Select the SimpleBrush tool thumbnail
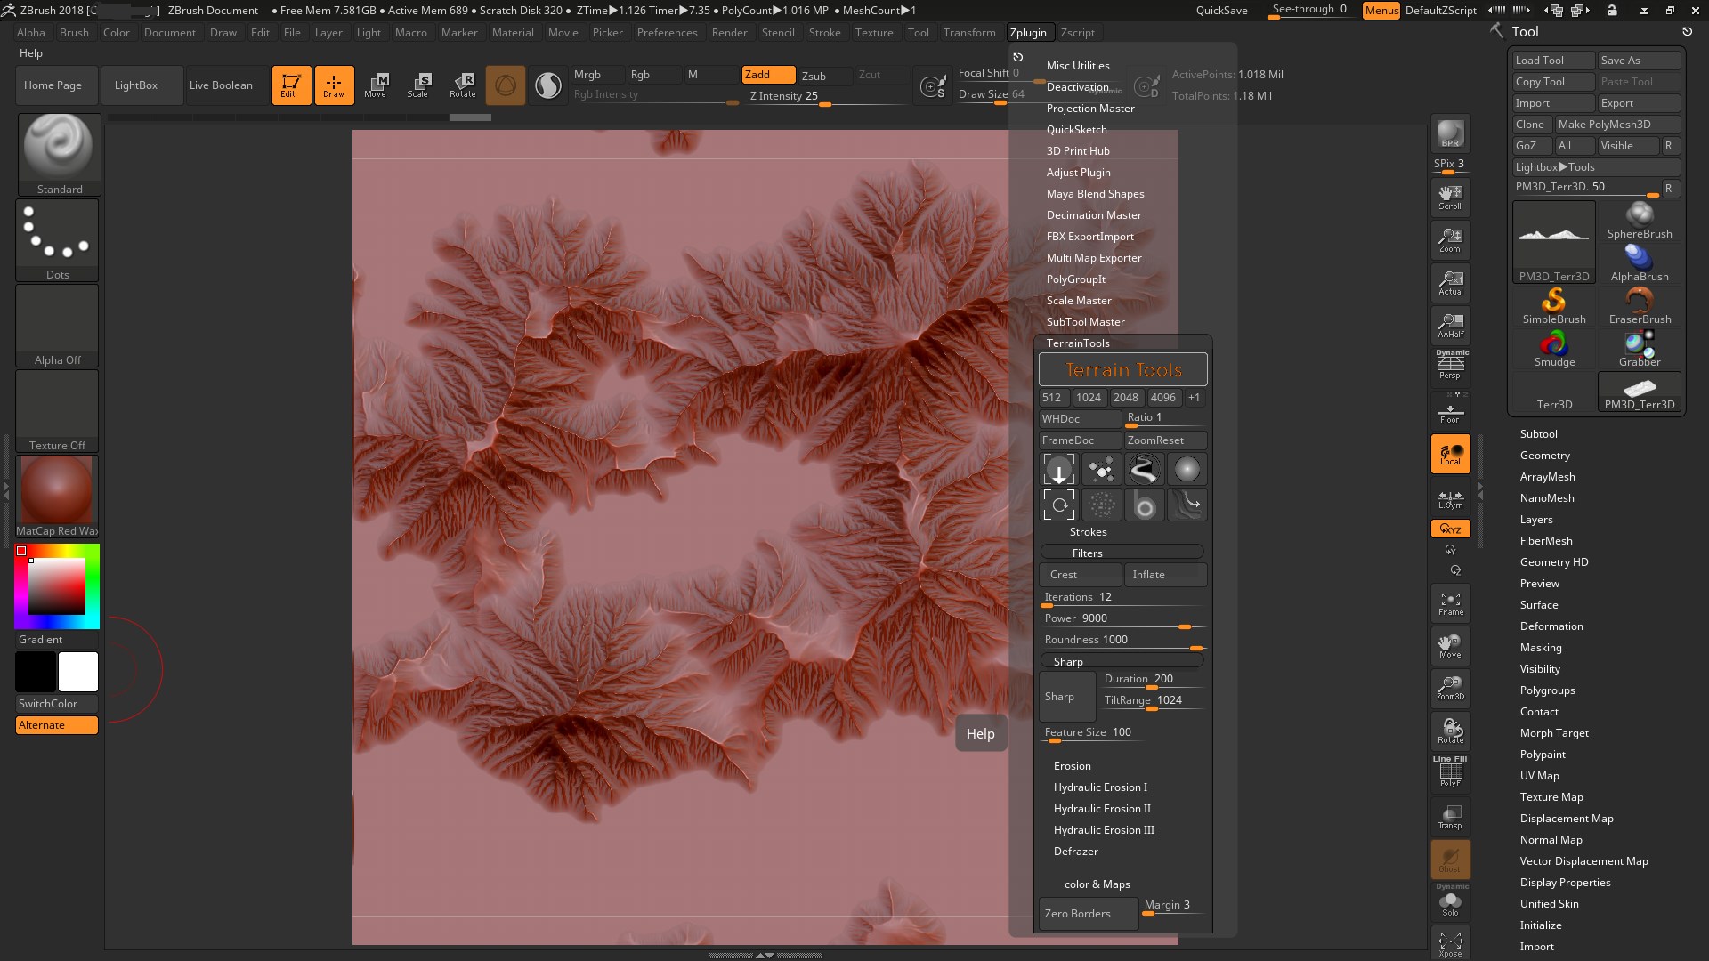This screenshot has height=961, width=1709. point(1553,305)
